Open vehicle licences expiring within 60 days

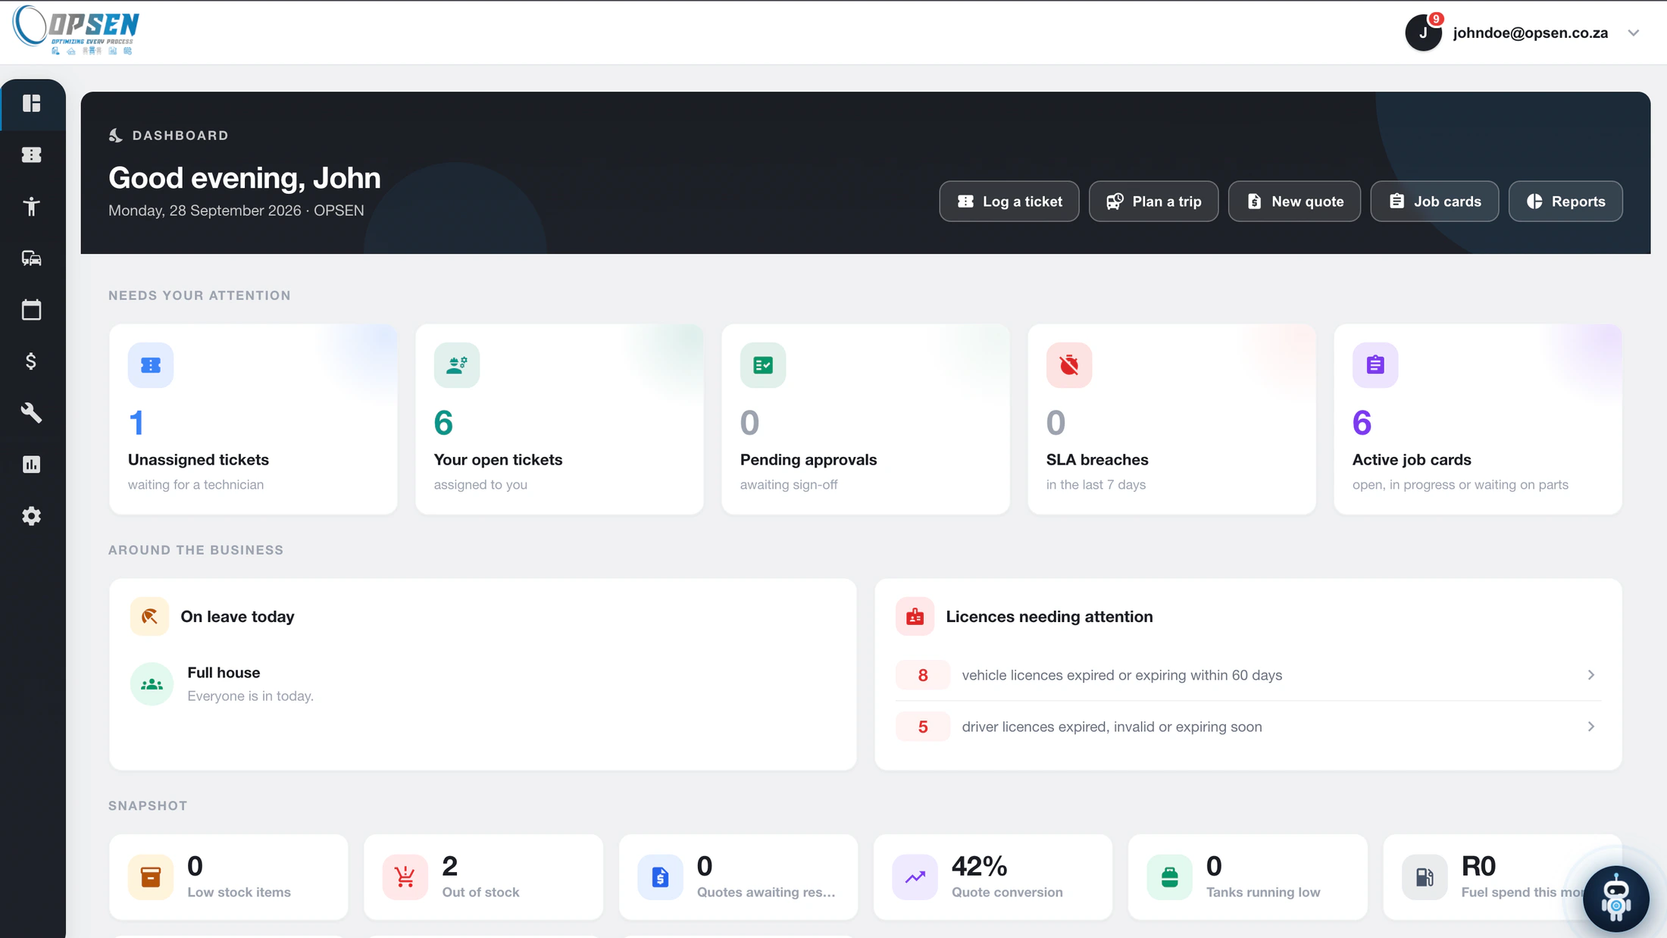click(x=1248, y=675)
